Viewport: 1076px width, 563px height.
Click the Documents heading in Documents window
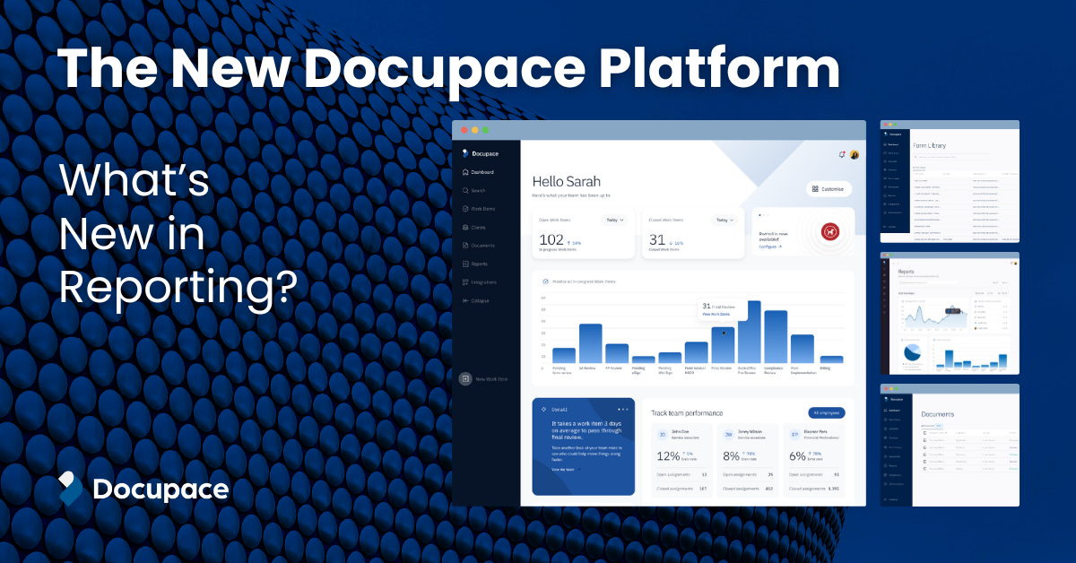tap(938, 414)
